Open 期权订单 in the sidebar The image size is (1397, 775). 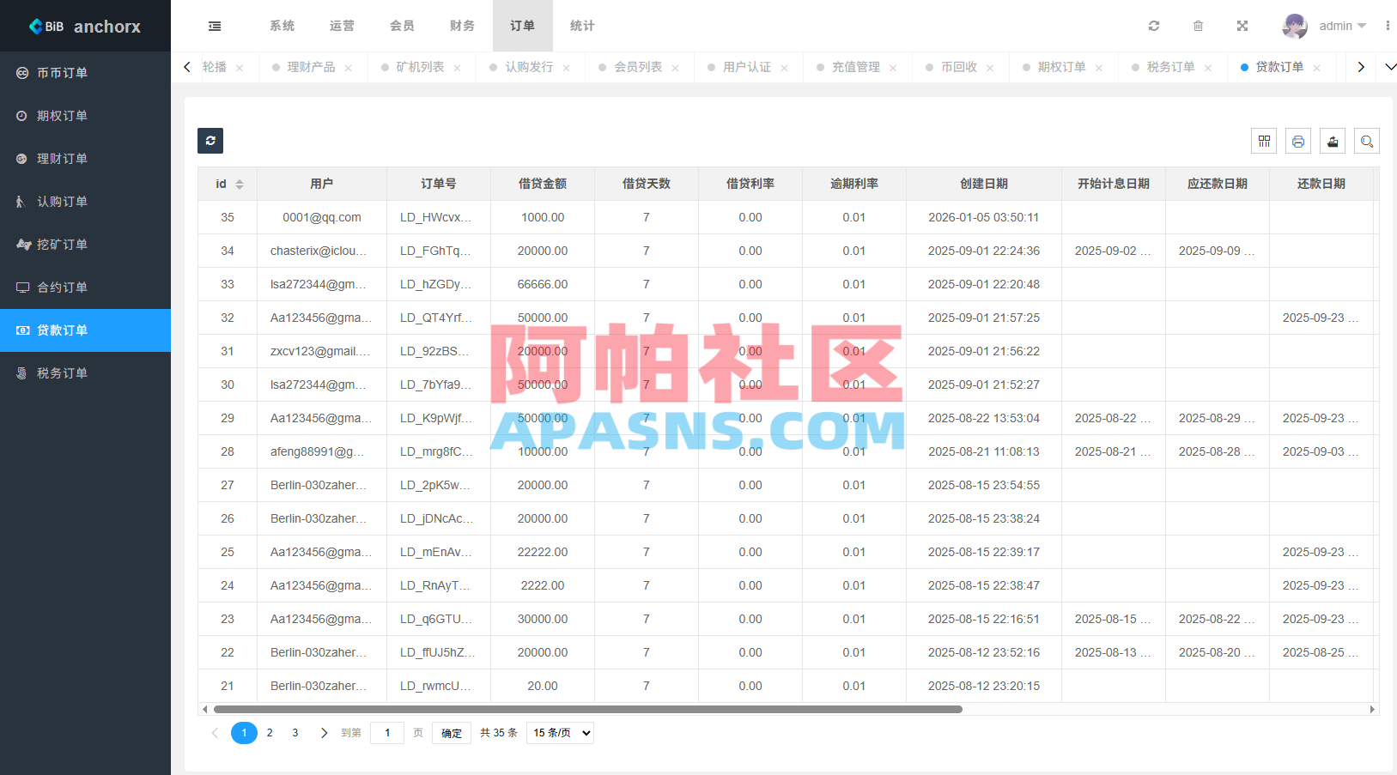tap(85, 116)
